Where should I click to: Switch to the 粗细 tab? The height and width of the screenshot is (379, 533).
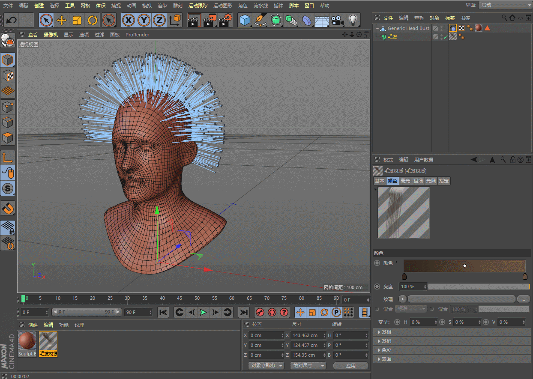418,181
